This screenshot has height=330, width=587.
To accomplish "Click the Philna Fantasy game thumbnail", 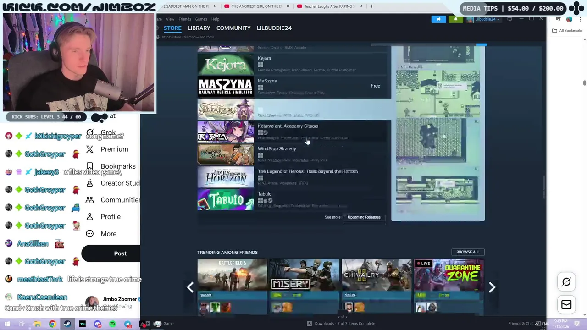I will tap(225, 110).
